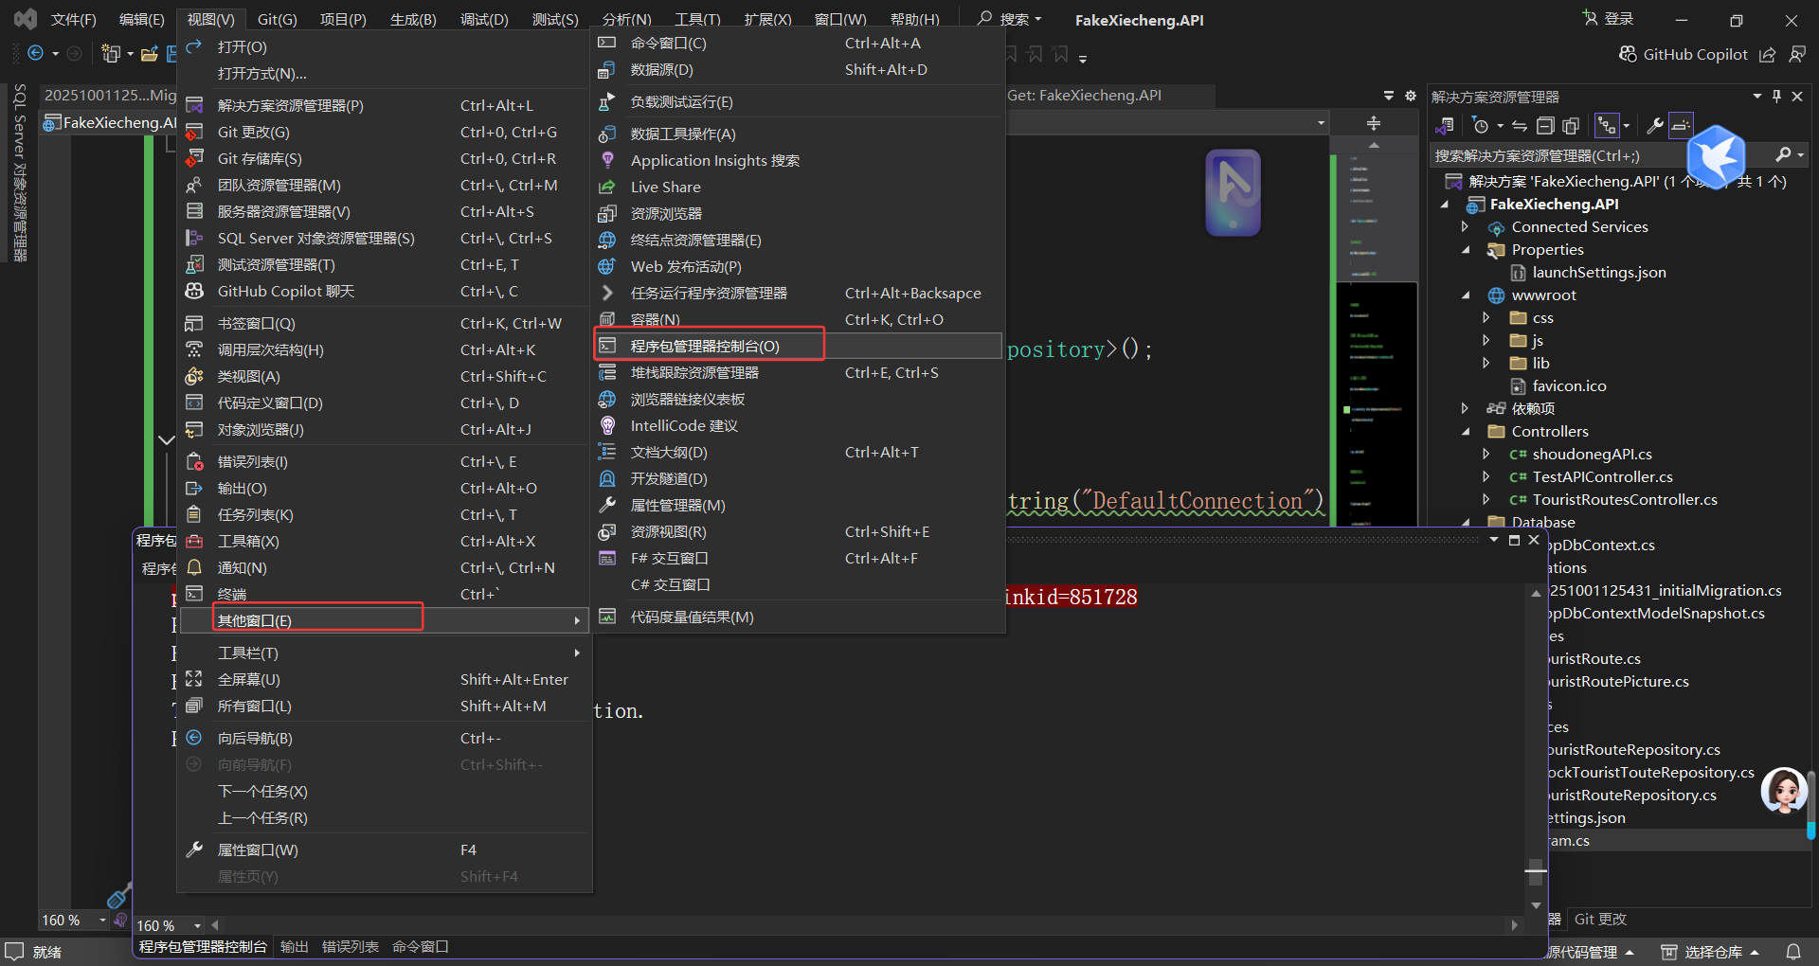Expand the 工具栏(T) submenu
Viewport: 1819px width, 966px height.
point(384,653)
